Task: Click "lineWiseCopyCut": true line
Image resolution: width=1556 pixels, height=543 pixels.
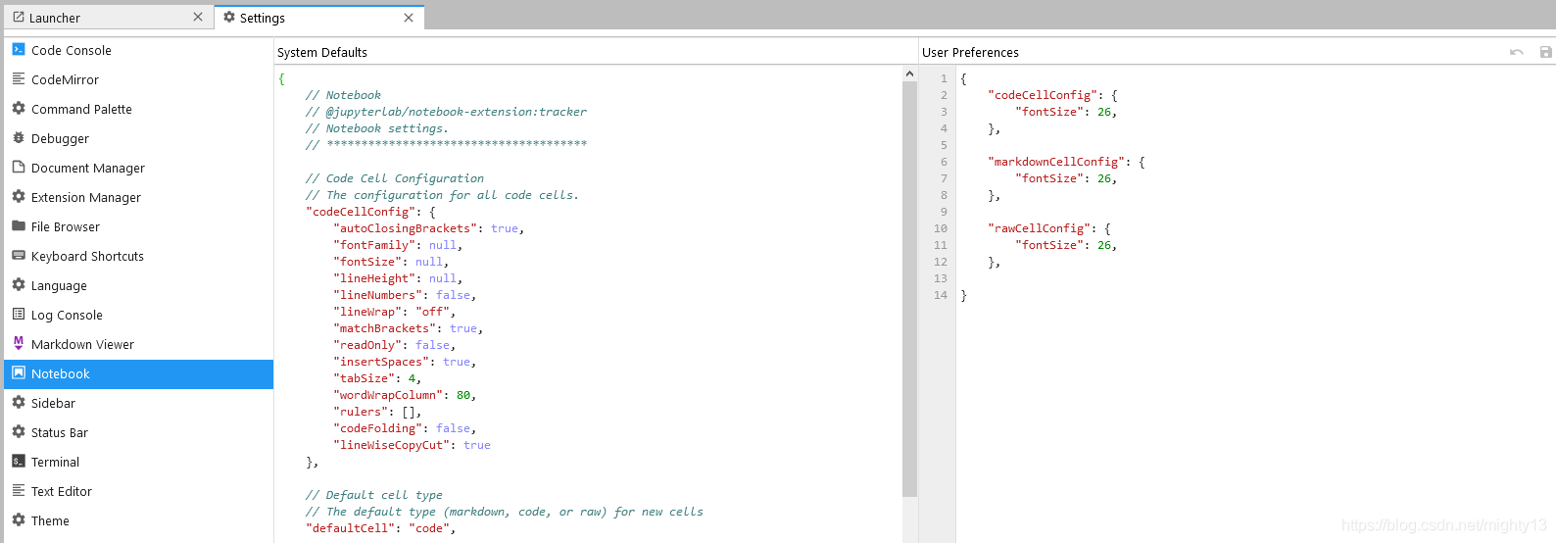Action: [x=412, y=445]
